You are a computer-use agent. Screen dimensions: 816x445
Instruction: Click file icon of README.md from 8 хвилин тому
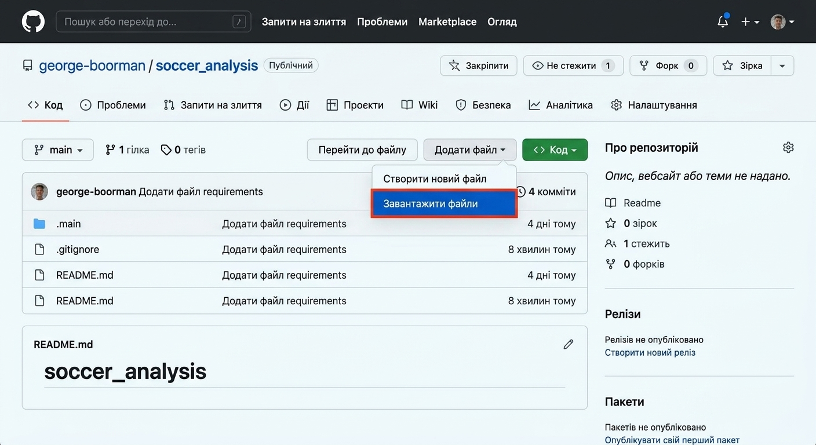[x=39, y=301]
